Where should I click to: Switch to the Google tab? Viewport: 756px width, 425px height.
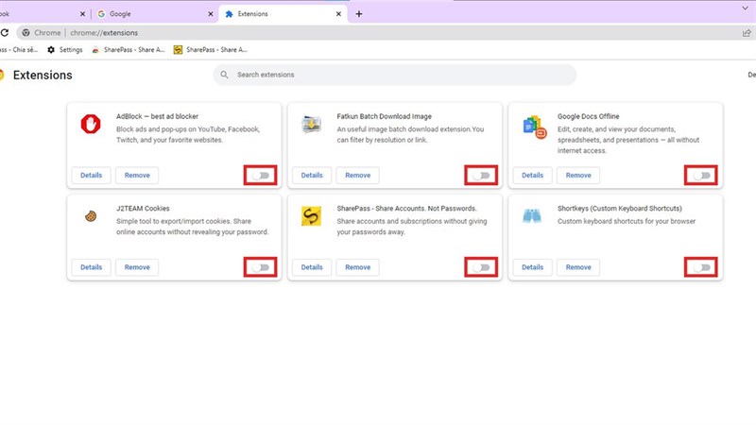[x=155, y=14]
